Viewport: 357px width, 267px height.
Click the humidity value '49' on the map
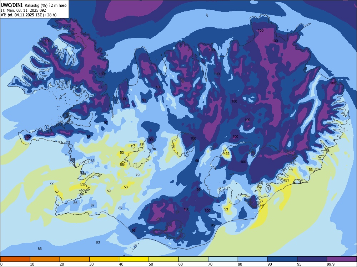[262, 205]
